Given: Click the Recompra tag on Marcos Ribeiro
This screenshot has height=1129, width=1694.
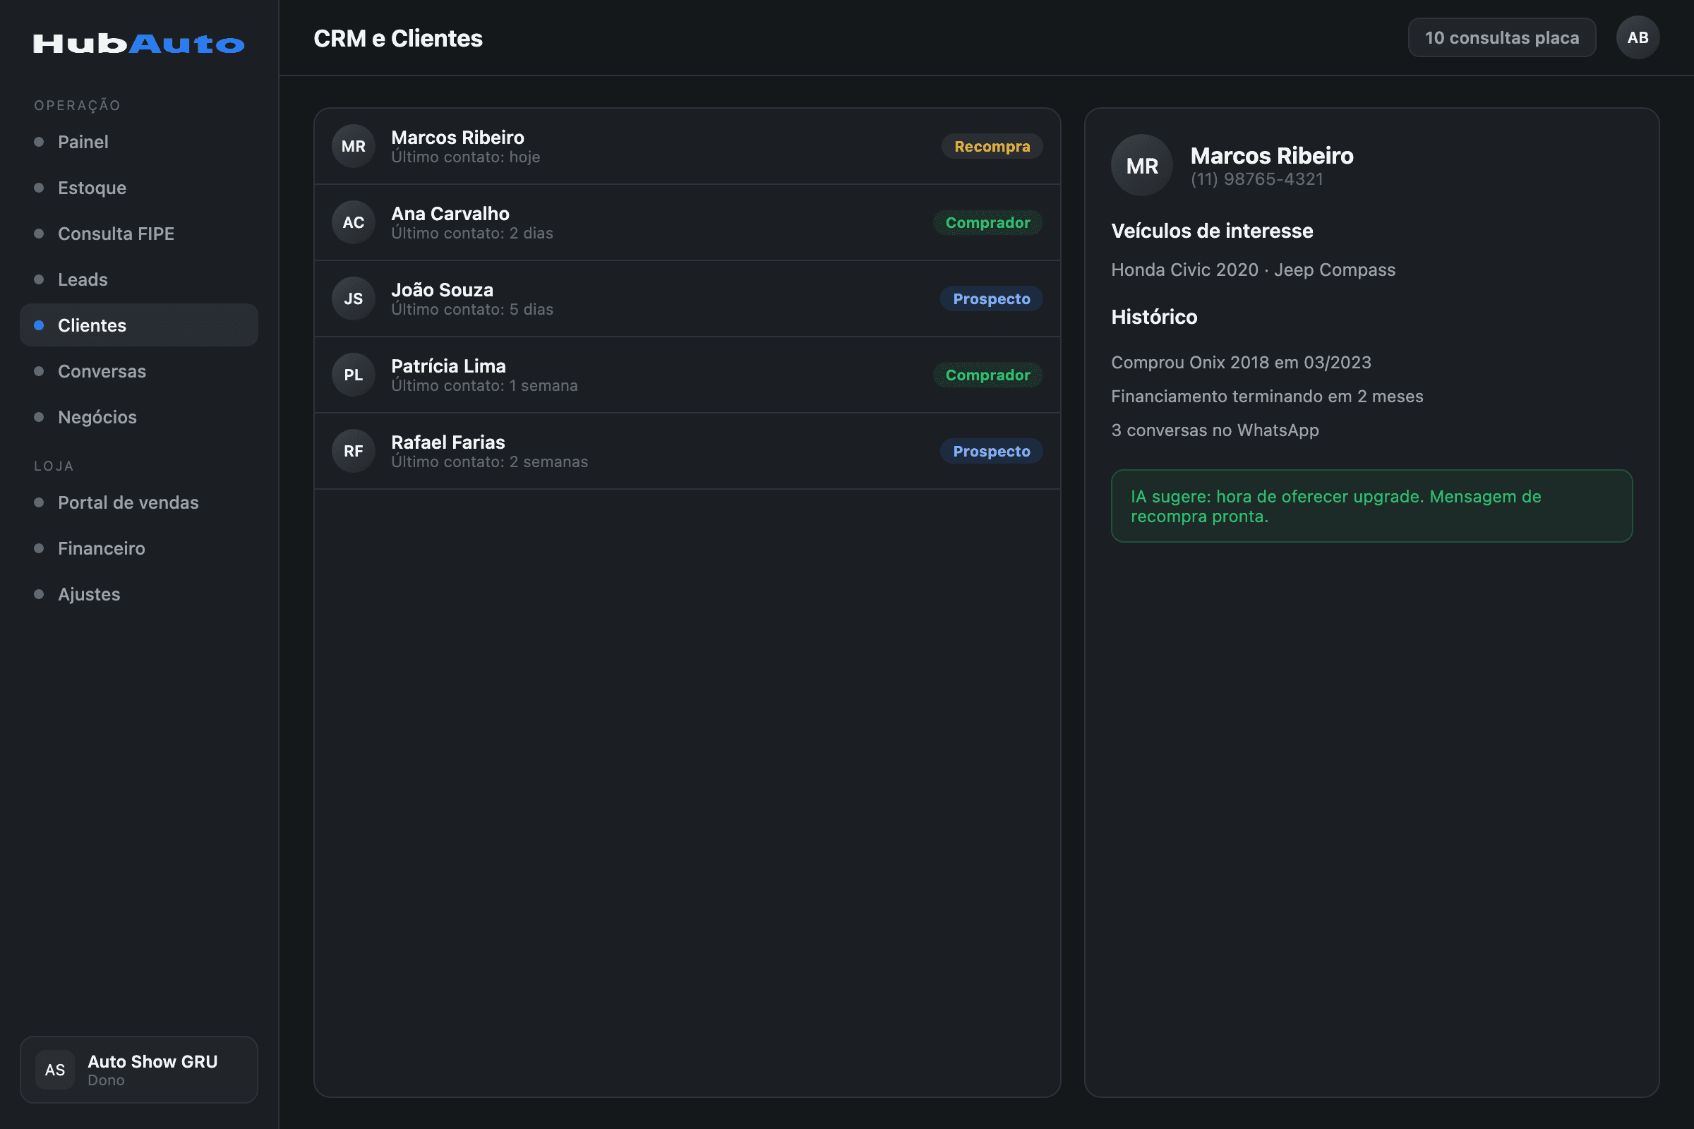Looking at the screenshot, I should tap(992, 146).
